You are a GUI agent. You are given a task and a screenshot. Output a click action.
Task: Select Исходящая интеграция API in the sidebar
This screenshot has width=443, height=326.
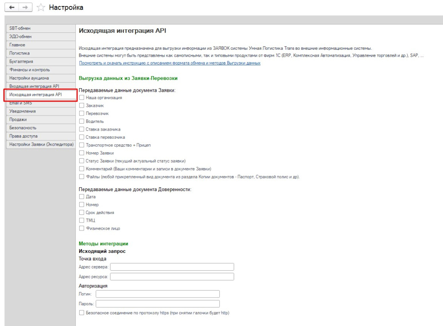(41, 95)
